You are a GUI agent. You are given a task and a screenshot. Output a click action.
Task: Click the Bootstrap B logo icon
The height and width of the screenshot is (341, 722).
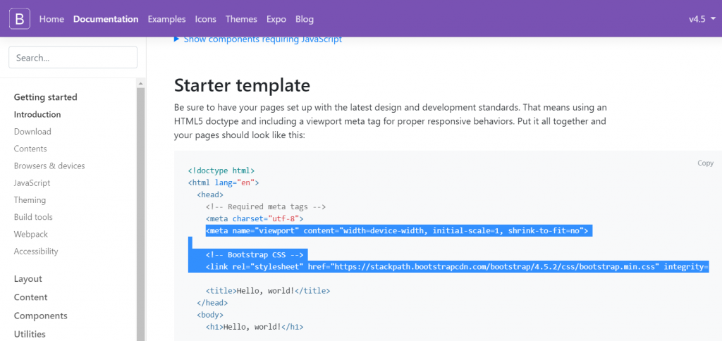(20, 19)
